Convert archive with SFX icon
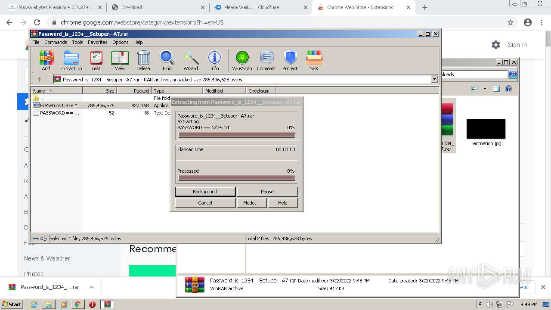The width and height of the screenshot is (551, 310). [314, 60]
